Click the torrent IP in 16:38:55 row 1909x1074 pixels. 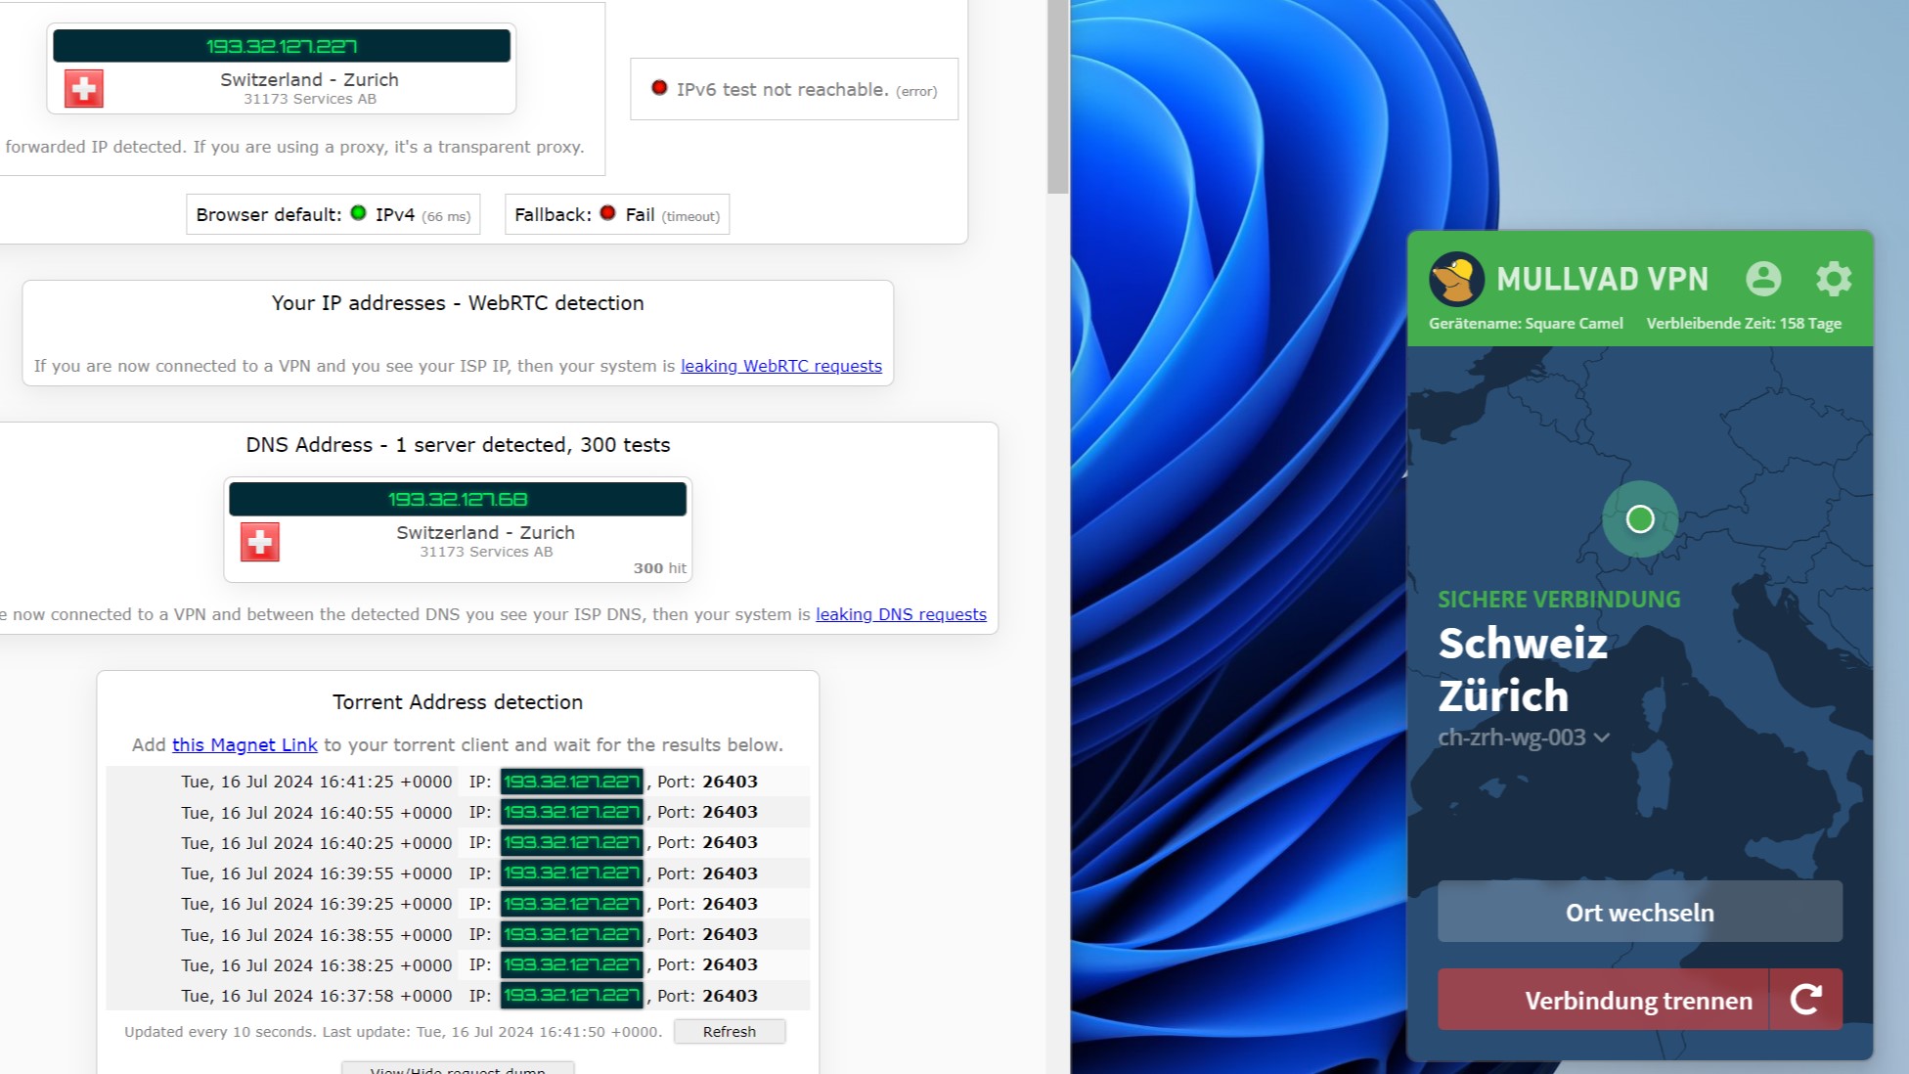click(x=571, y=934)
